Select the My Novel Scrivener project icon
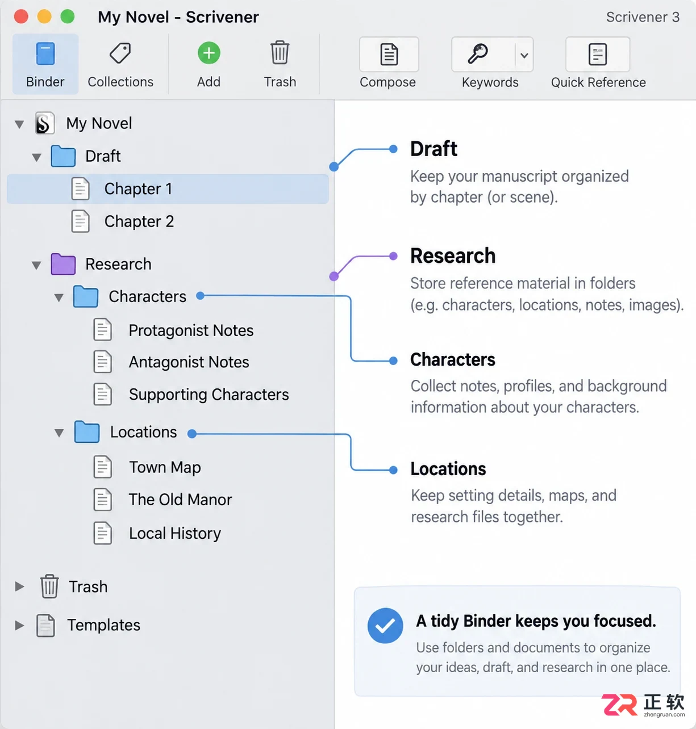696x729 pixels. coord(44,123)
